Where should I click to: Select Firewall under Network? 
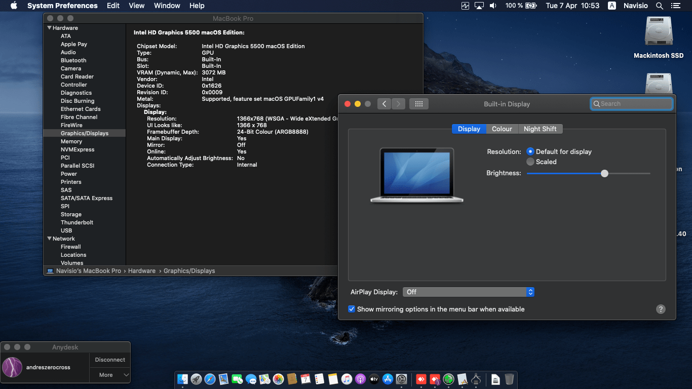pyautogui.click(x=71, y=247)
